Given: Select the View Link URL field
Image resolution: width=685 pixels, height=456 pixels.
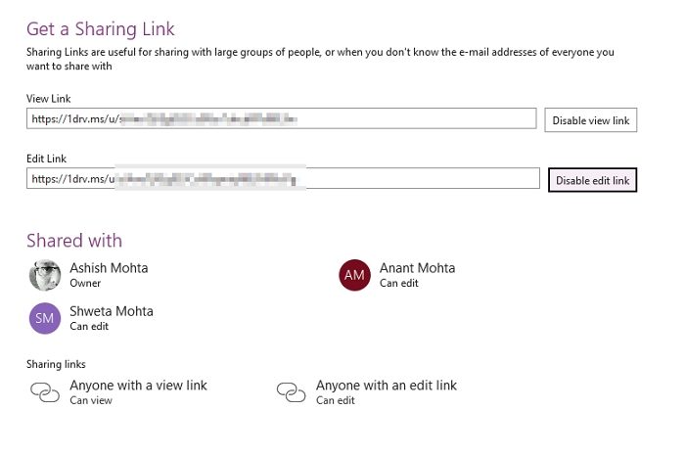Looking at the screenshot, I should click(282, 118).
